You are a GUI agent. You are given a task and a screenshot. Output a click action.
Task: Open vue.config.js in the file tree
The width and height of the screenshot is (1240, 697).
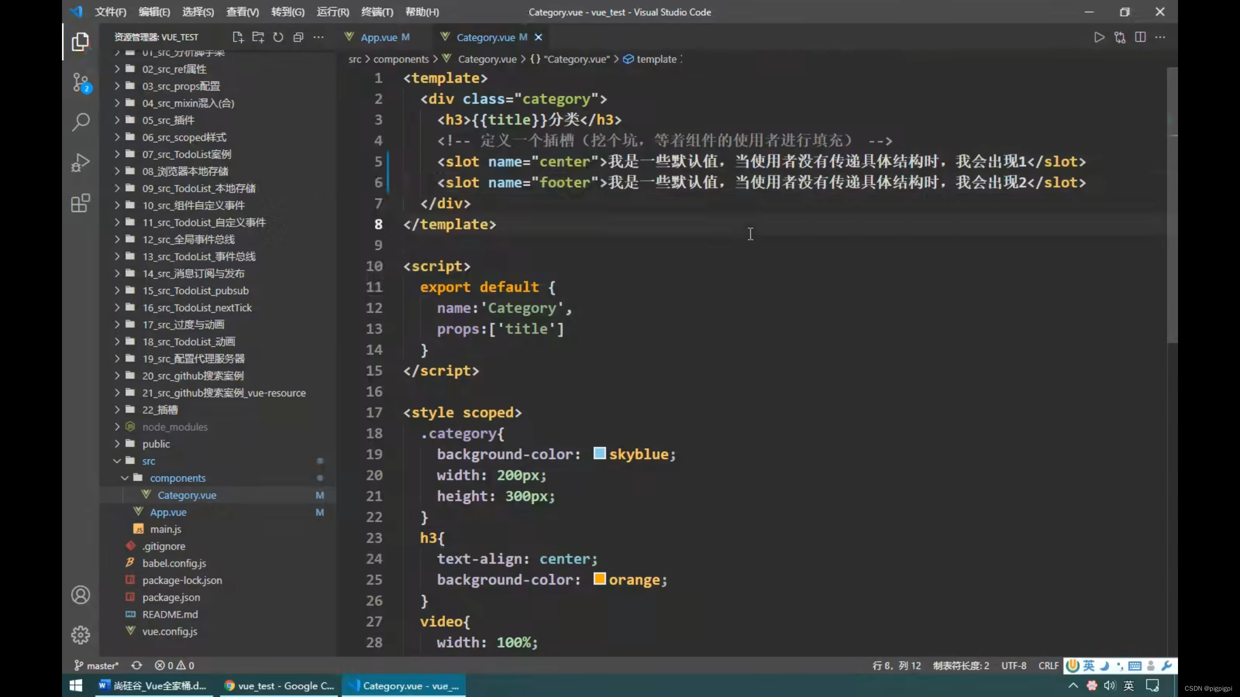217,632
